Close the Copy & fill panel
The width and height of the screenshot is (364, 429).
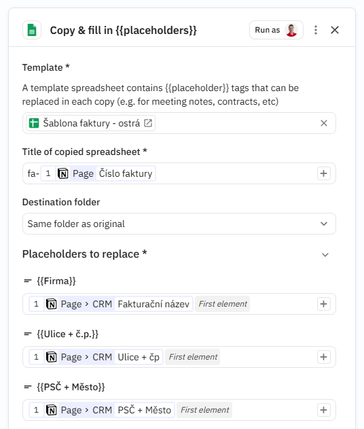[335, 30]
